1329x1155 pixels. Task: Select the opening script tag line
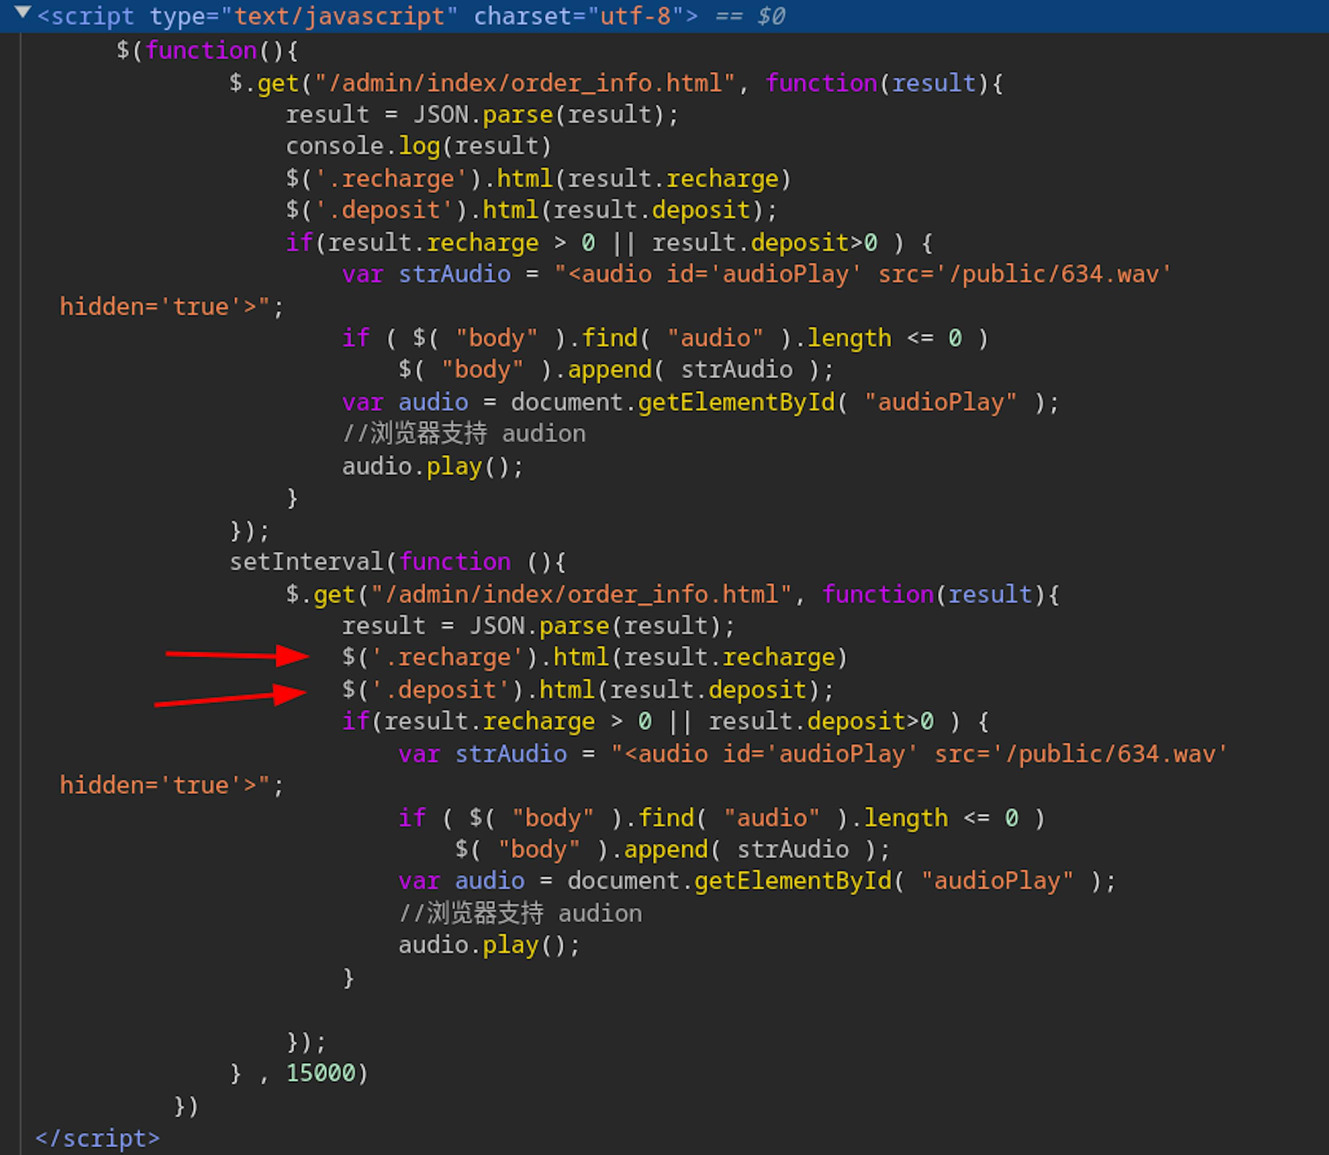coord(665,16)
